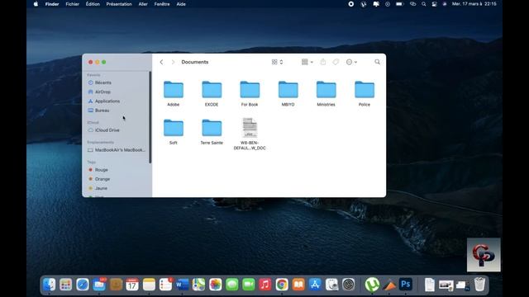The image size is (529, 297).
Task: Open Calendar from the Dock
Action: point(132,285)
